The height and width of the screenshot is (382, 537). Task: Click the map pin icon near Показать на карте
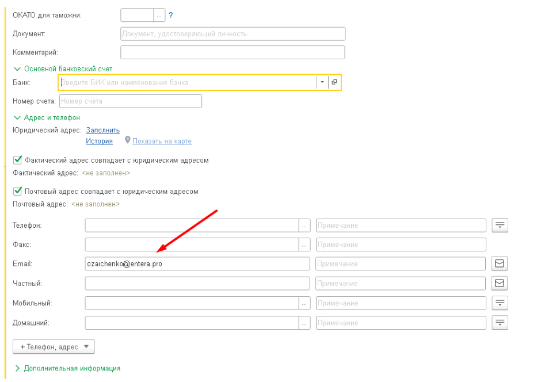click(127, 140)
